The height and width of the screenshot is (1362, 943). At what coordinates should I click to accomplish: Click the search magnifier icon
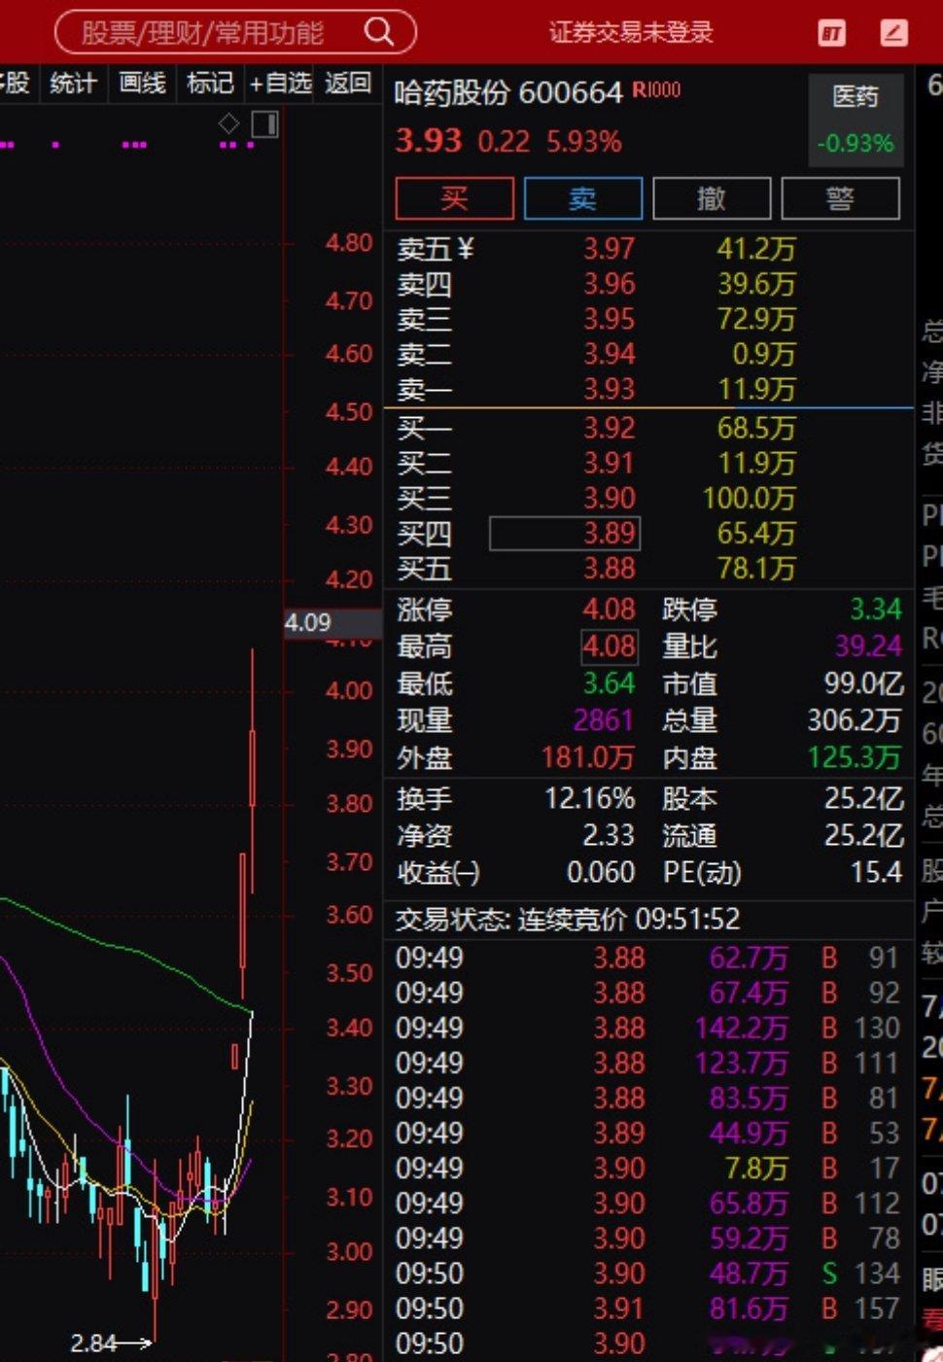click(x=378, y=32)
